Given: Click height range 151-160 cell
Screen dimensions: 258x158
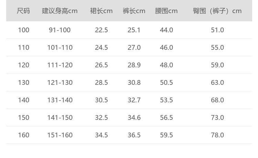Looking at the screenshot, I should (x=60, y=135).
